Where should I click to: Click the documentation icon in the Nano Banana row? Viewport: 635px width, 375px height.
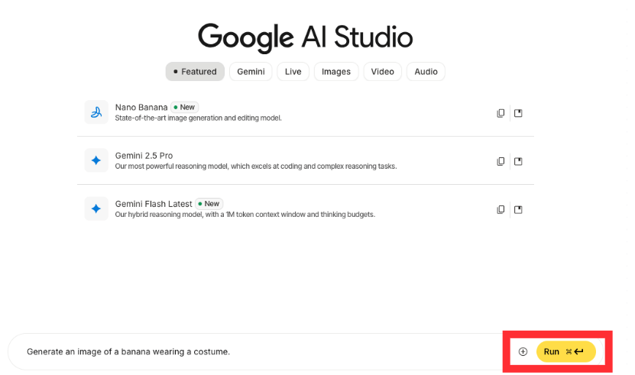pyautogui.click(x=518, y=113)
